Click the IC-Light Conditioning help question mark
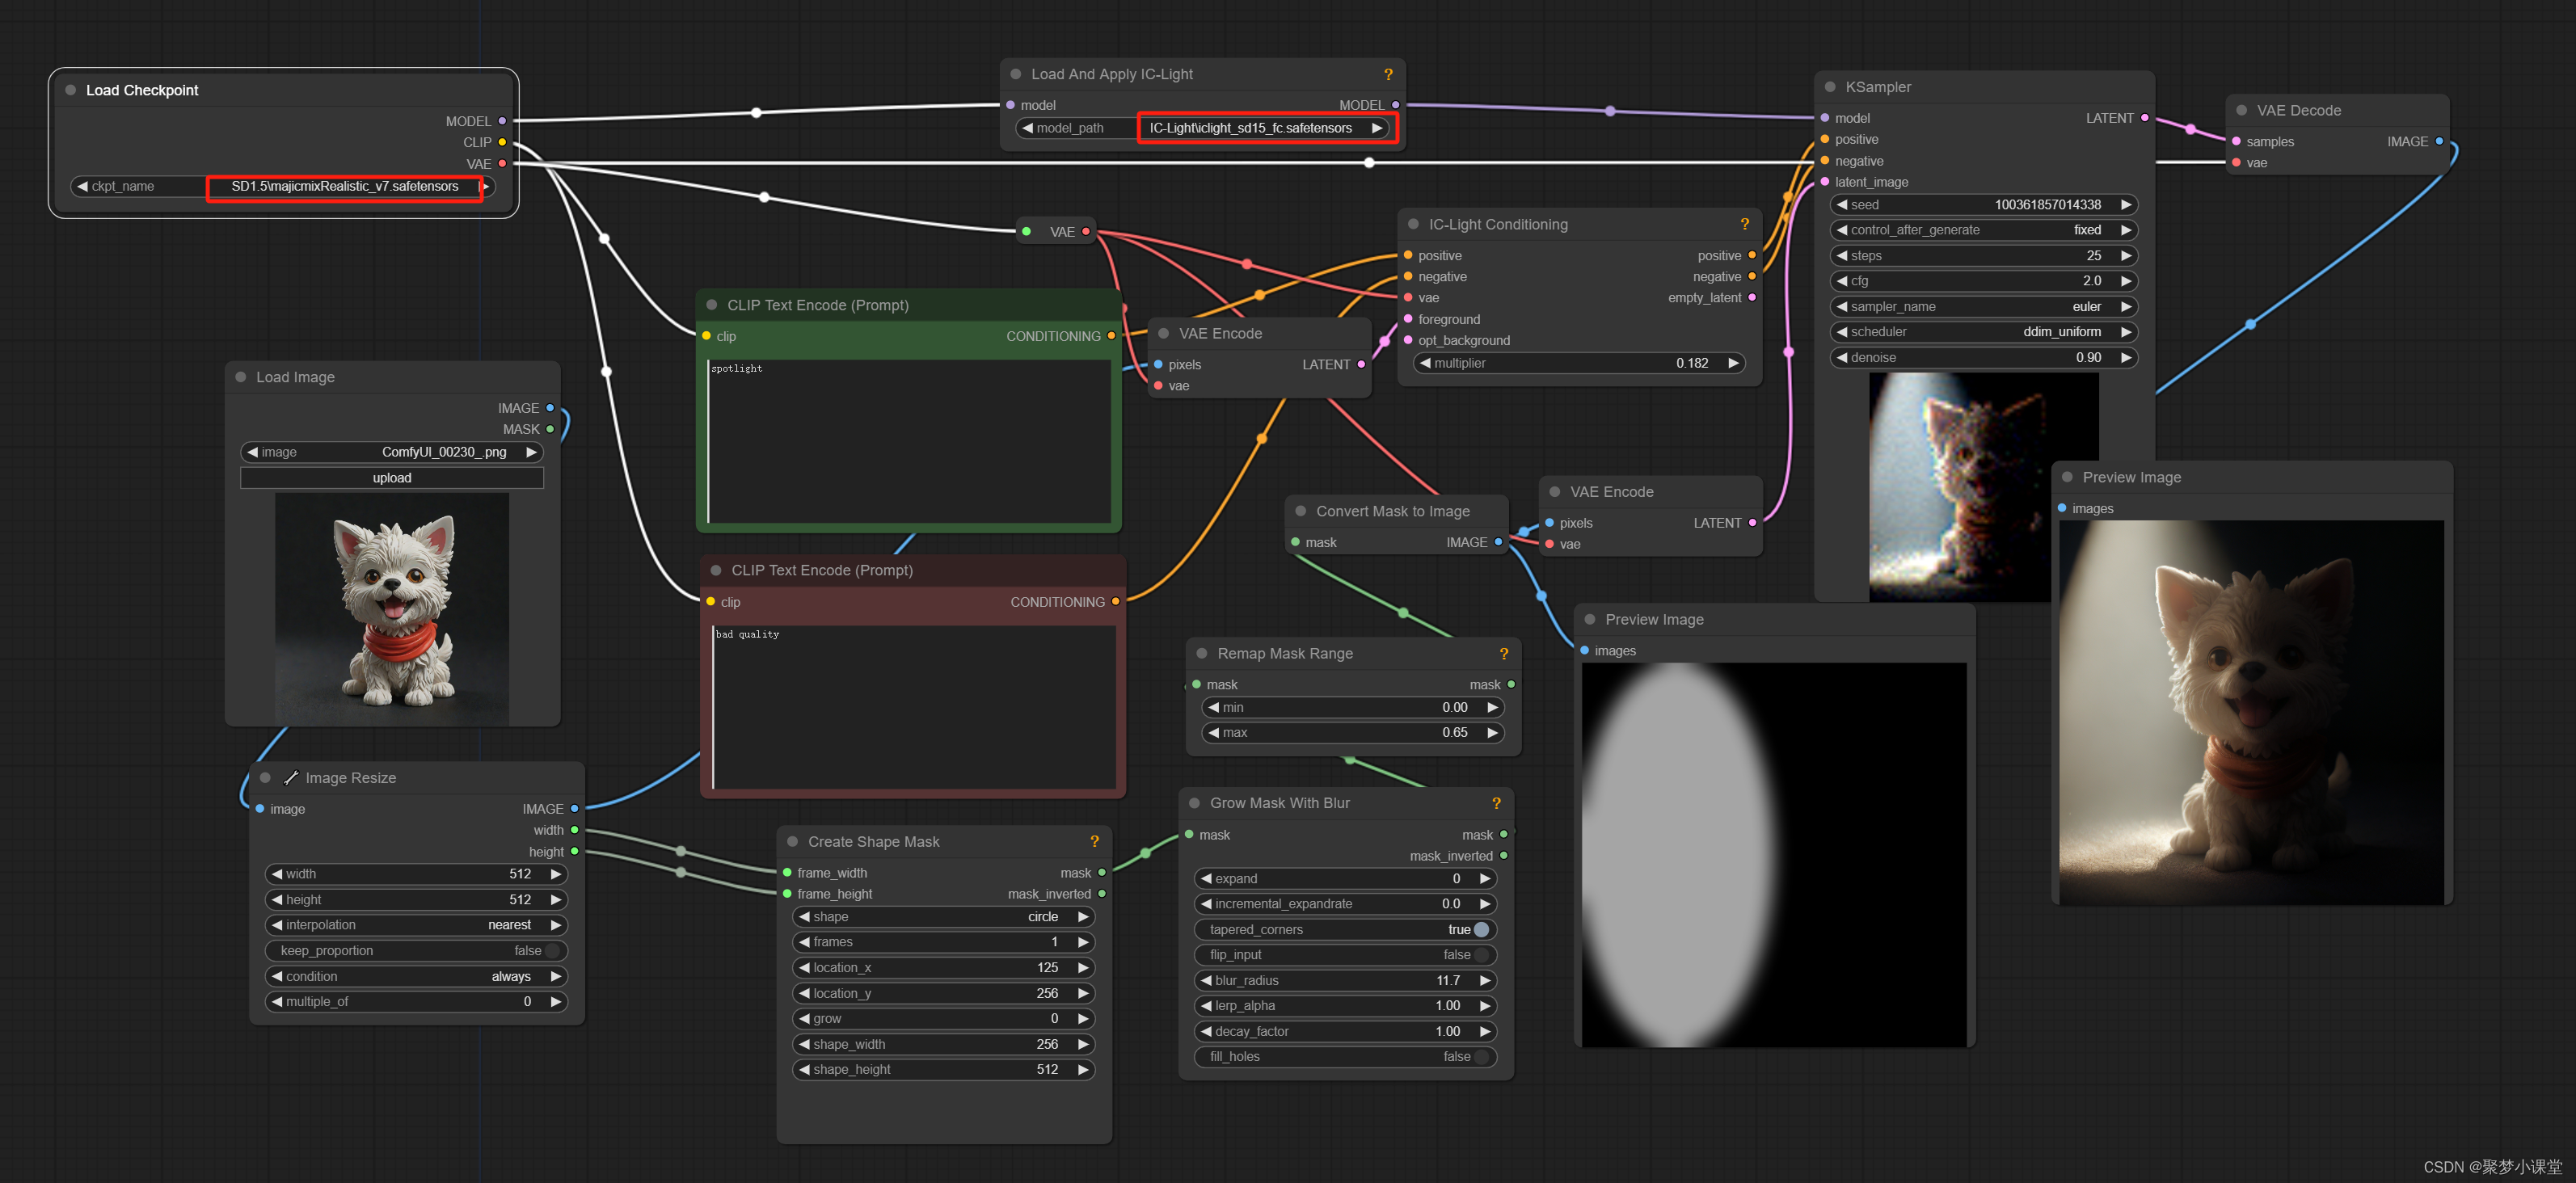The width and height of the screenshot is (2576, 1183). point(1744,224)
